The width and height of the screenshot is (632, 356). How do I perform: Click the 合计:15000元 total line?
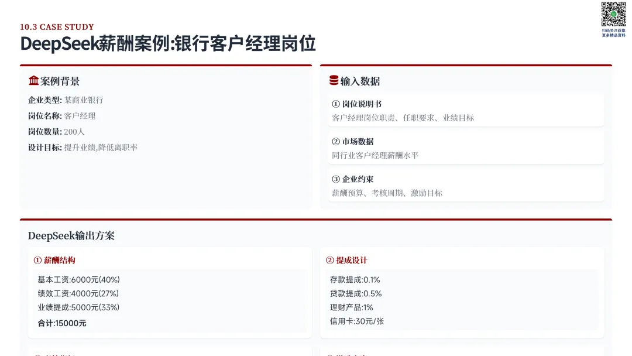(x=62, y=323)
